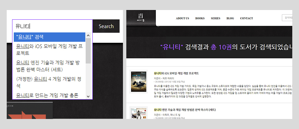Select the "유니티" 검색 suggestion
The image size is (299, 129).
pos(50,37)
